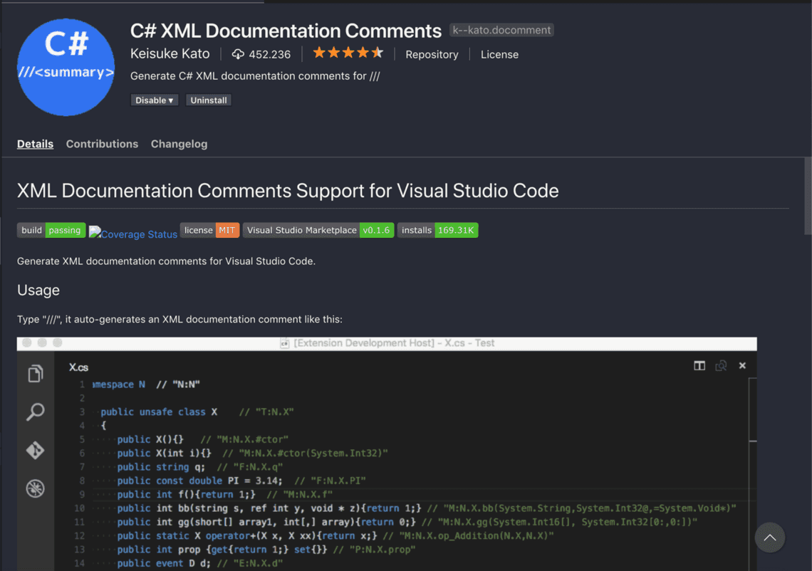Open the Repository link
Screen dimensions: 812x571
click(x=432, y=54)
